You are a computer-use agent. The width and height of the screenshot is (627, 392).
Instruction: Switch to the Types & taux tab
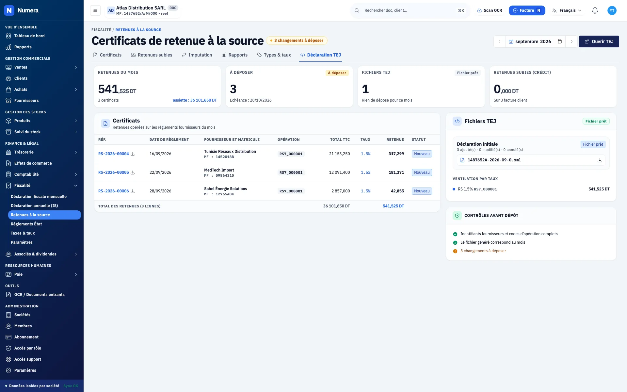(274, 55)
